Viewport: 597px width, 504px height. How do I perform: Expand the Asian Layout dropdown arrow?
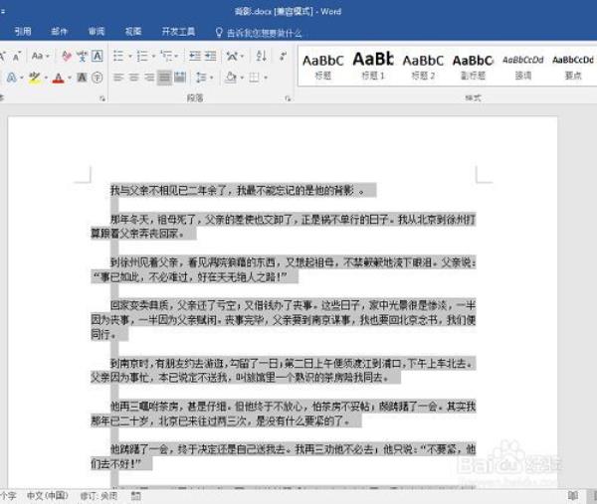click(x=242, y=57)
